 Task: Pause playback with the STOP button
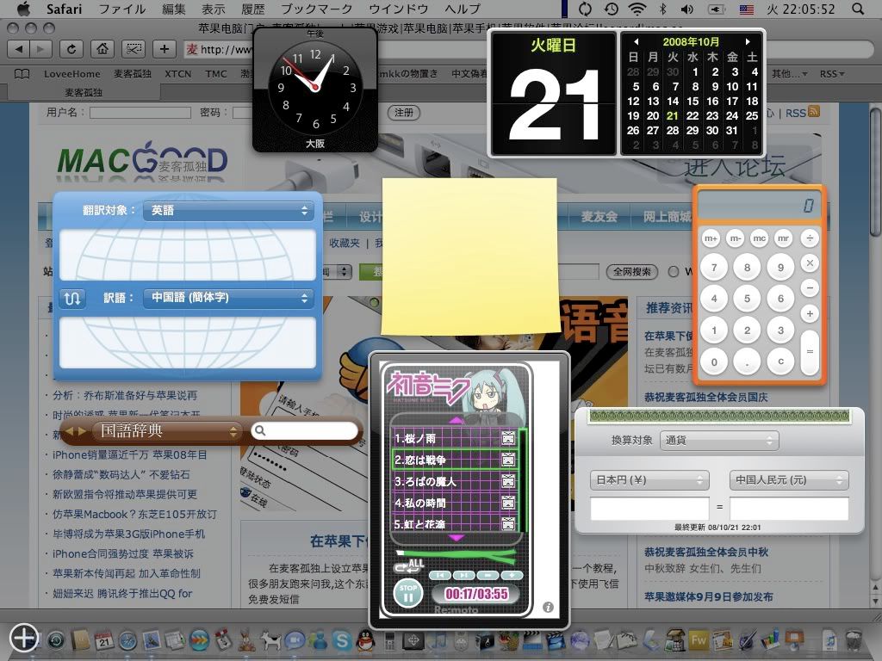[408, 594]
